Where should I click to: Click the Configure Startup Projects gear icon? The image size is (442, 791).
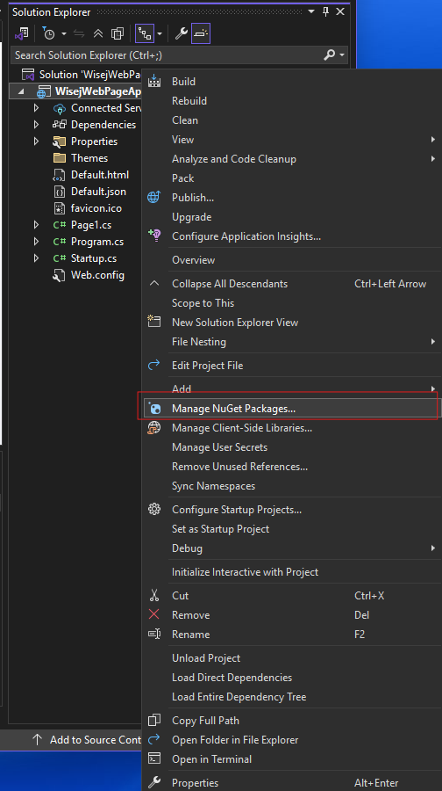(x=154, y=509)
